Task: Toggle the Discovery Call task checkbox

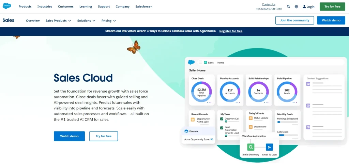Action: 222,119
